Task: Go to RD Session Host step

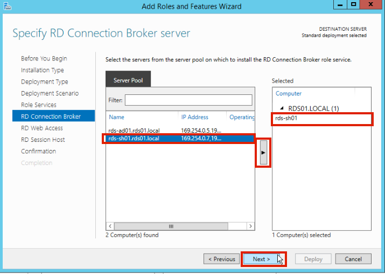Action: 43,140
